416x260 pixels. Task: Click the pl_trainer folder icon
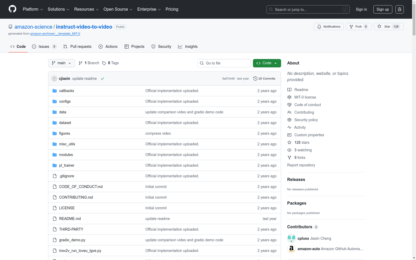click(x=55, y=165)
